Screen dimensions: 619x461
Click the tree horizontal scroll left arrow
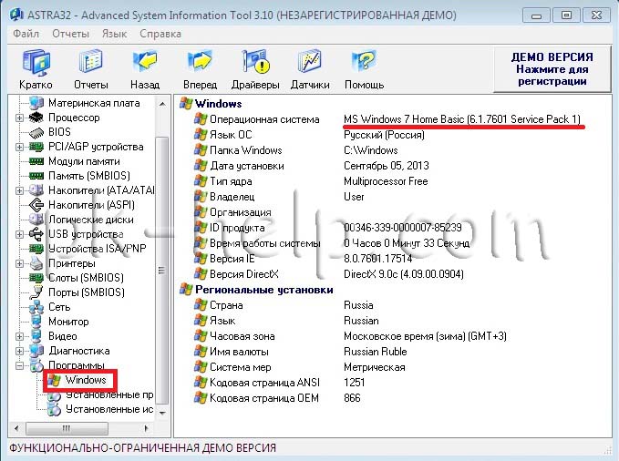[16, 428]
